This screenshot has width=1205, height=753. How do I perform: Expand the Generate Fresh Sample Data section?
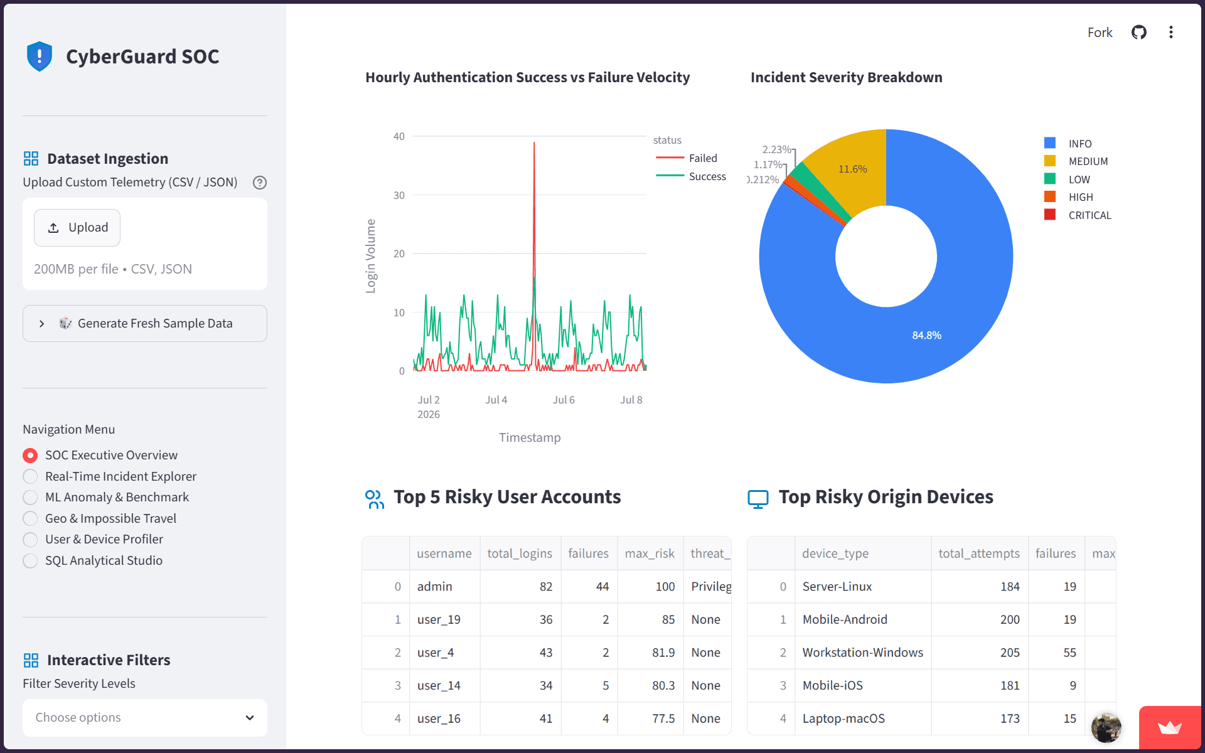coord(145,323)
